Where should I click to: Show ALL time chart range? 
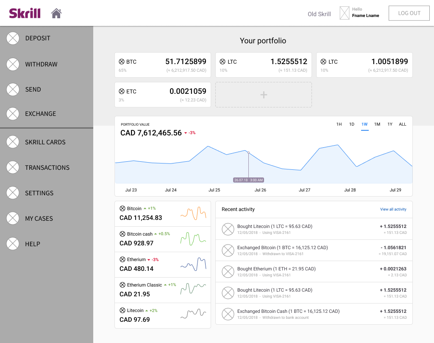(x=403, y=124)
